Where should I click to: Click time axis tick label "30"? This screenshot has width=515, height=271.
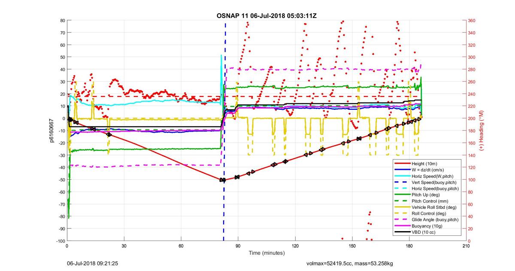click(124, 246)
